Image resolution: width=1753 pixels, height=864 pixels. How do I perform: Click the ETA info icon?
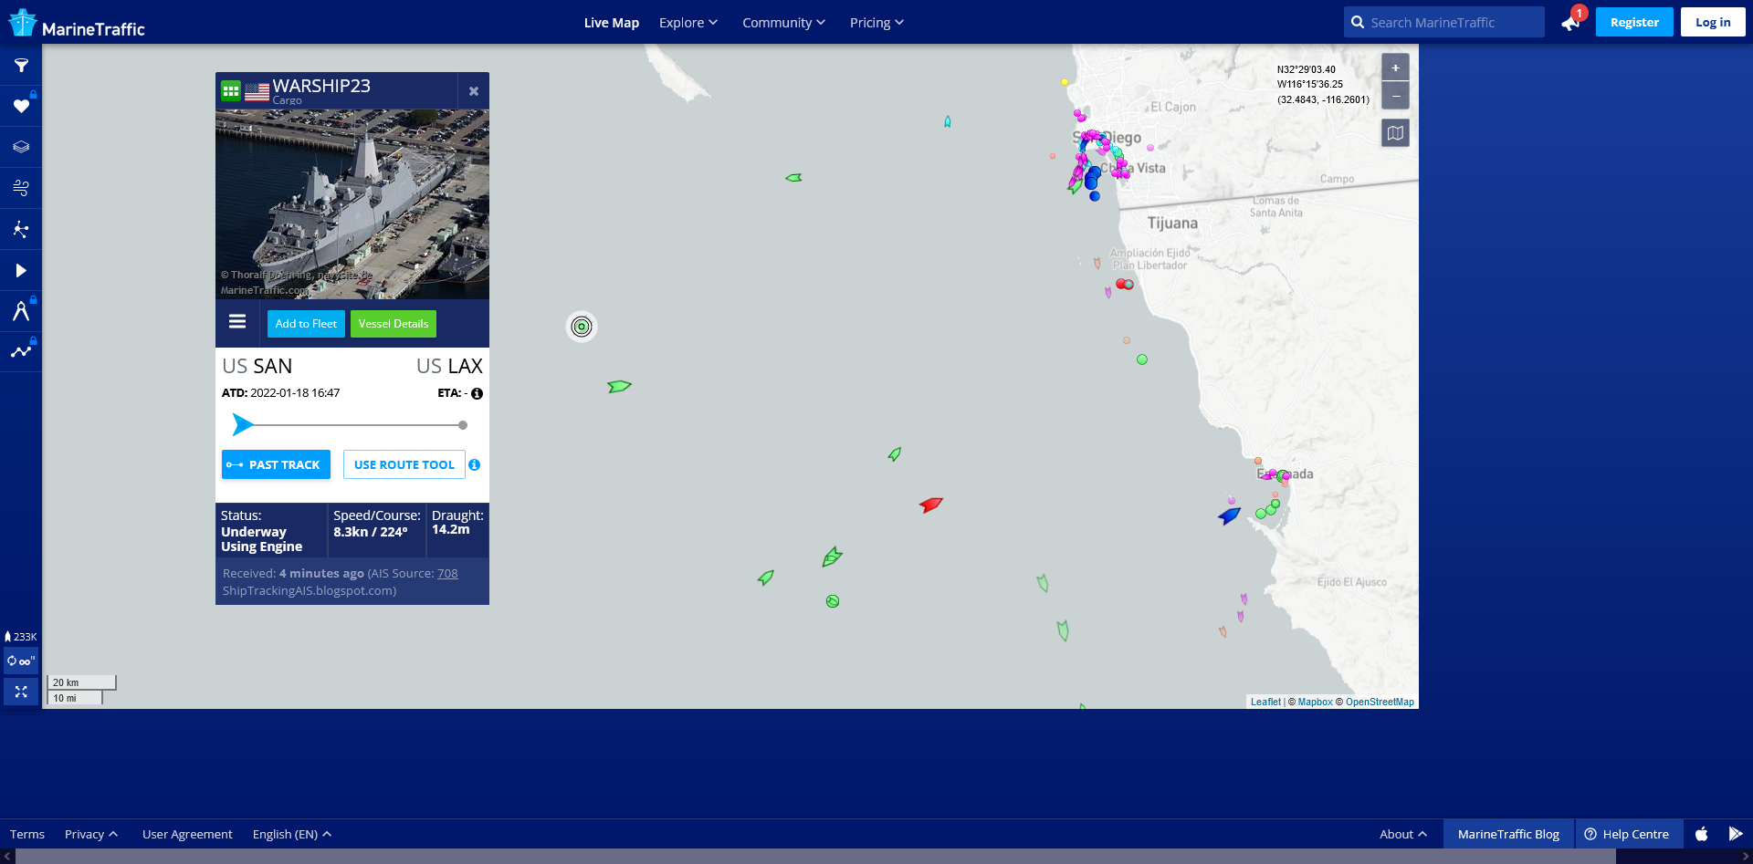point(477,394)
